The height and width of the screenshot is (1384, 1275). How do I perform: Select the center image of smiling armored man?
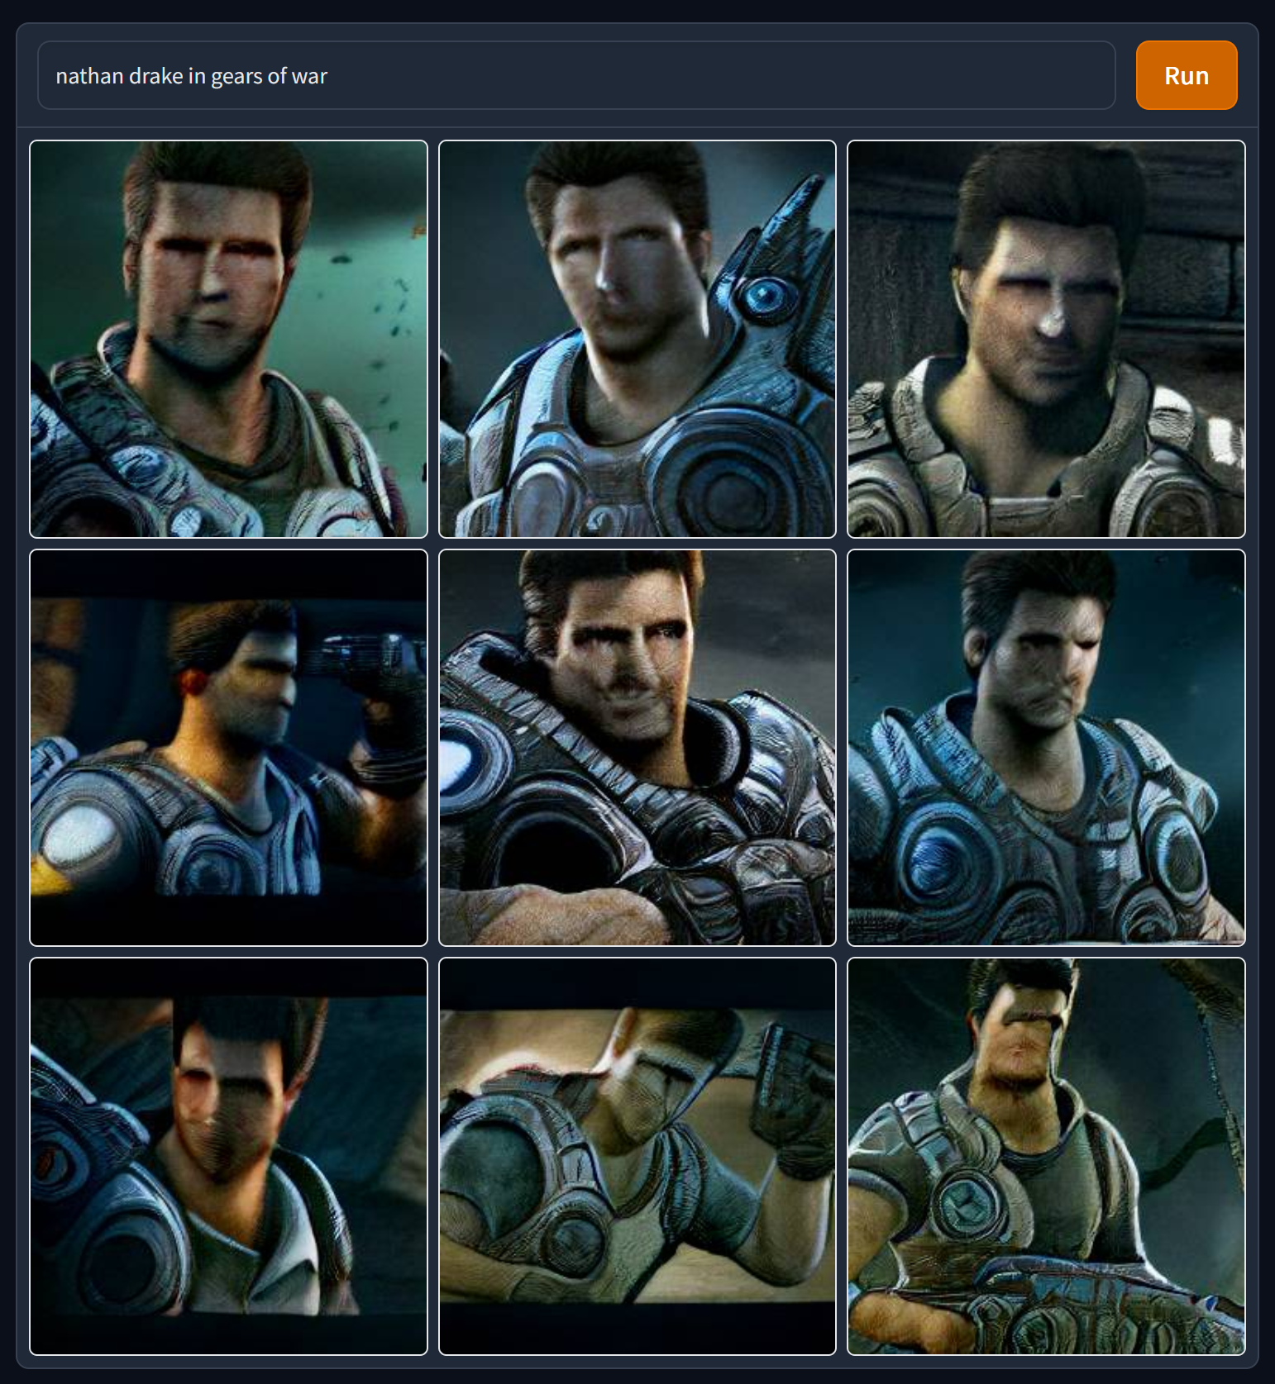point(637,748)
